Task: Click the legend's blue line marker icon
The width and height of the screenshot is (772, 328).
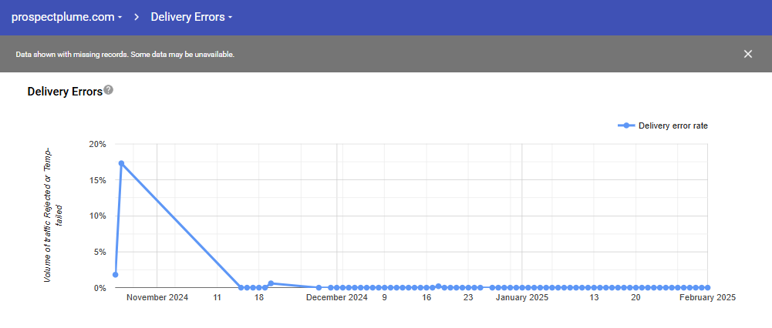Action: coord(626,126)
